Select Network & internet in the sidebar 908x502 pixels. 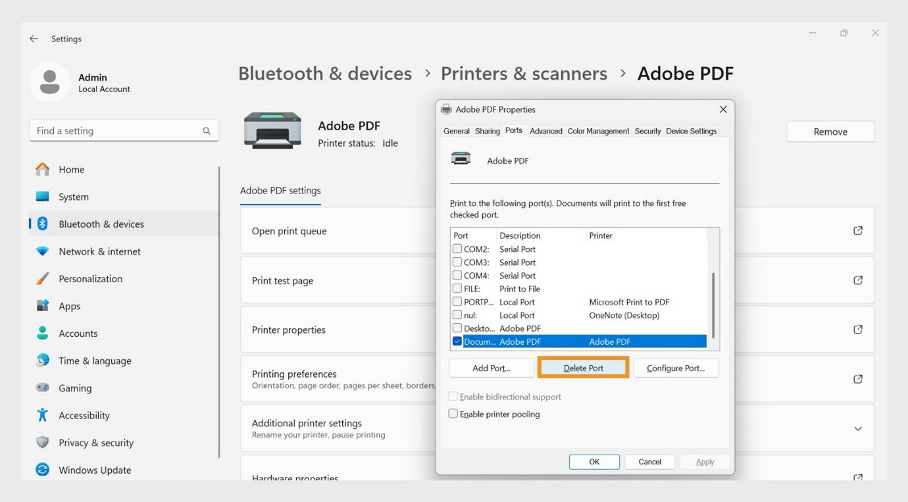99,251
